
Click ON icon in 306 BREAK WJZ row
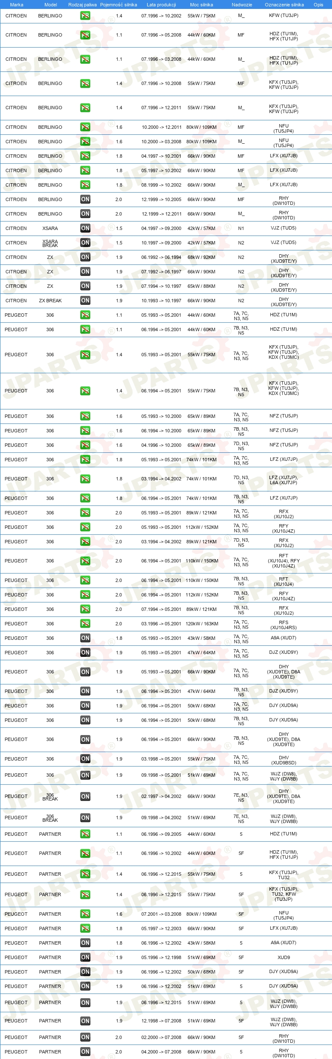[85, 818]
